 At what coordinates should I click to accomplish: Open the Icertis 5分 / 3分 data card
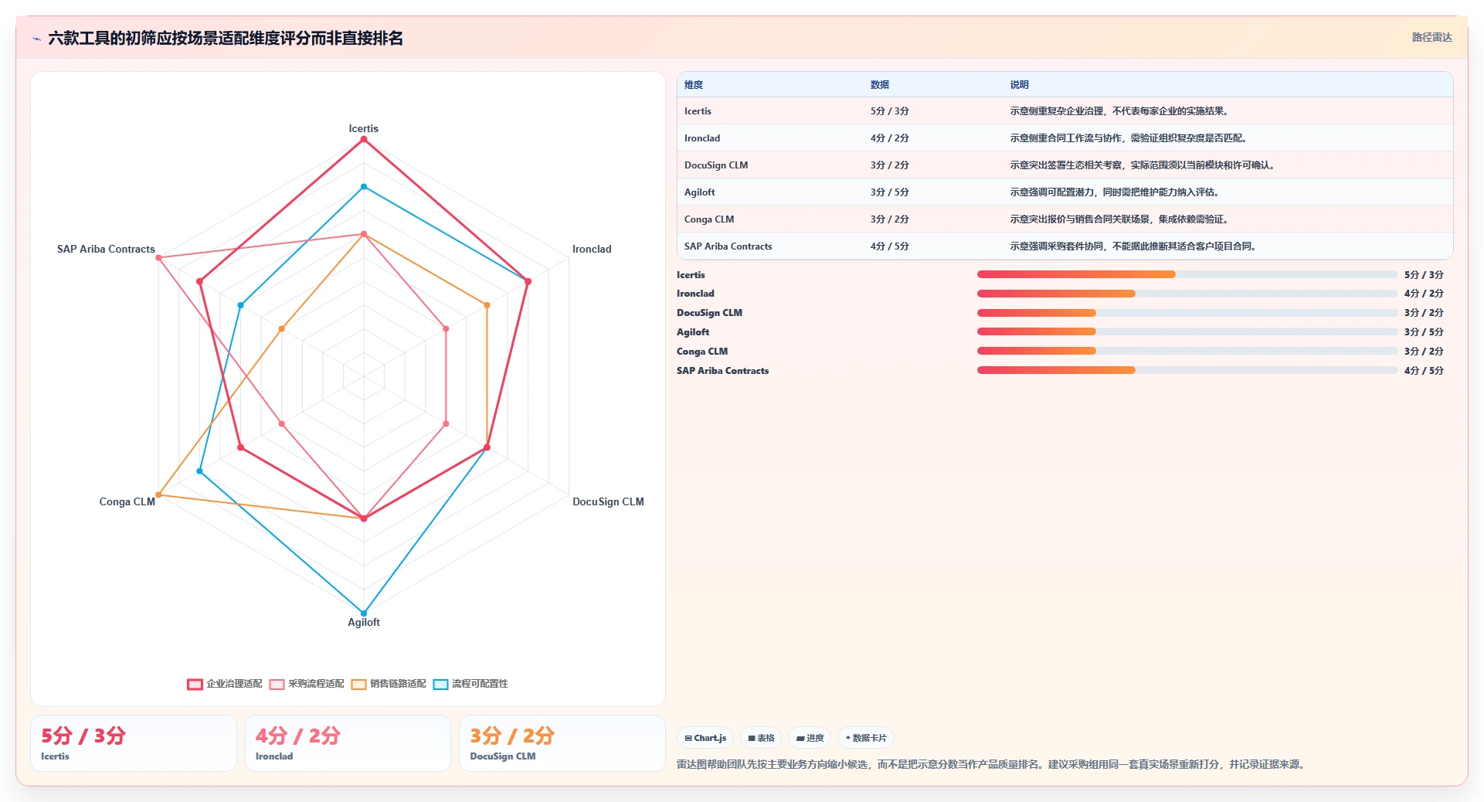pyautogui.click(x=134, y=743)
